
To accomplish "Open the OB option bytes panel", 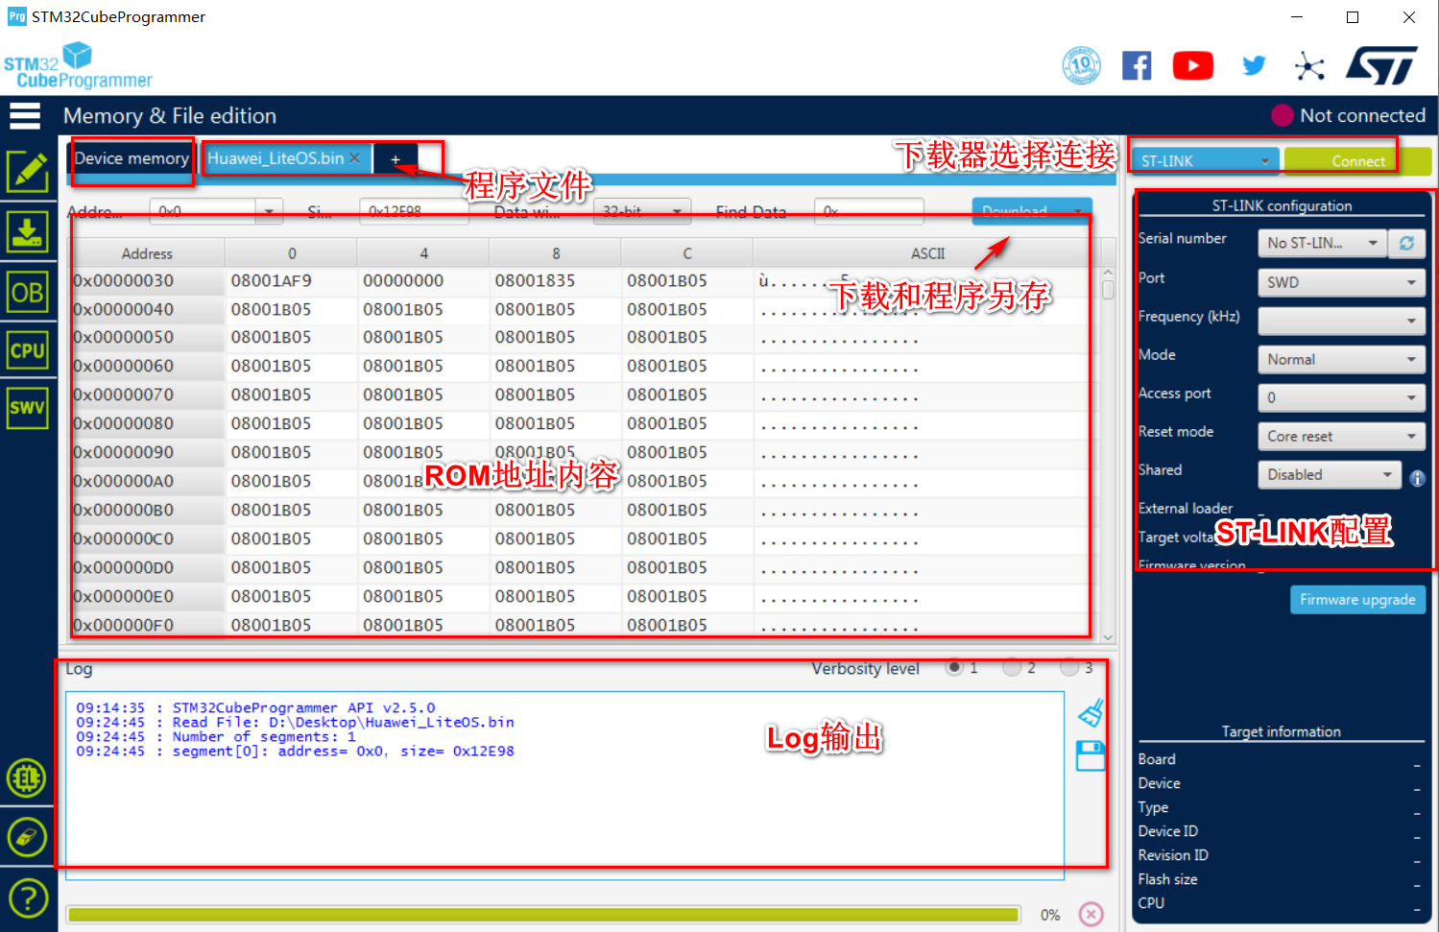I will [28, 292].
